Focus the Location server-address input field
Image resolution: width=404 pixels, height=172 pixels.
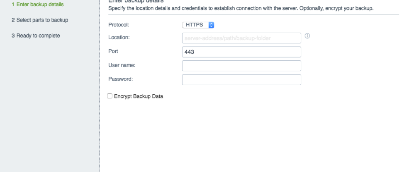(241, 38)
